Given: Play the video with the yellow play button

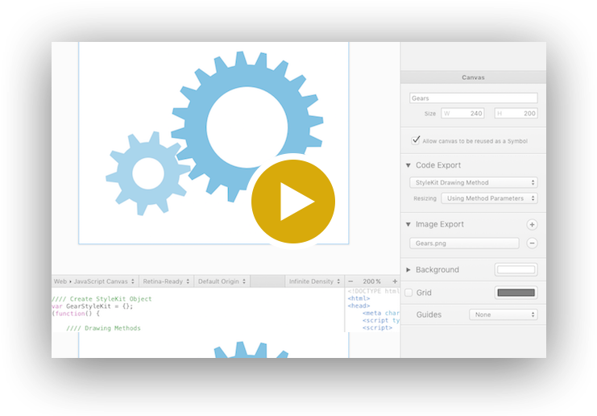Looking at the screenshot, I should (x=292, y=202).
